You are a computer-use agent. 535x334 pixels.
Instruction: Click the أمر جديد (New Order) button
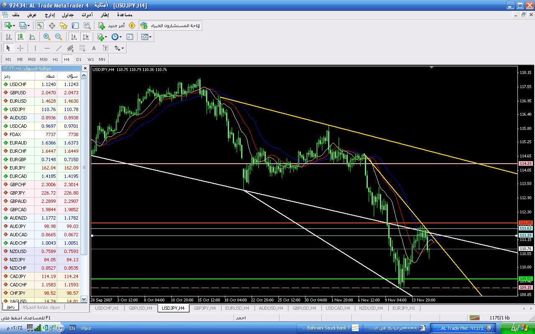pos(112,25)
